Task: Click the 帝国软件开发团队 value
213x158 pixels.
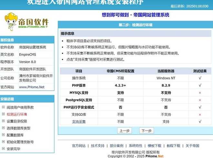Action: (33, 69)
